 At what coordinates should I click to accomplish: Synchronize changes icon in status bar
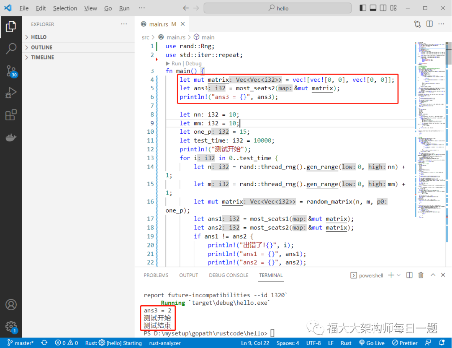click(x=44, y=343)
